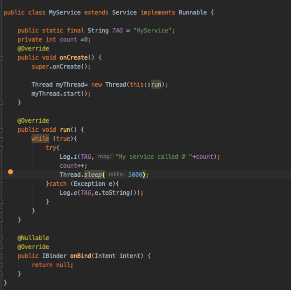Click the "MyService" string literal

(x=152, y=31)
